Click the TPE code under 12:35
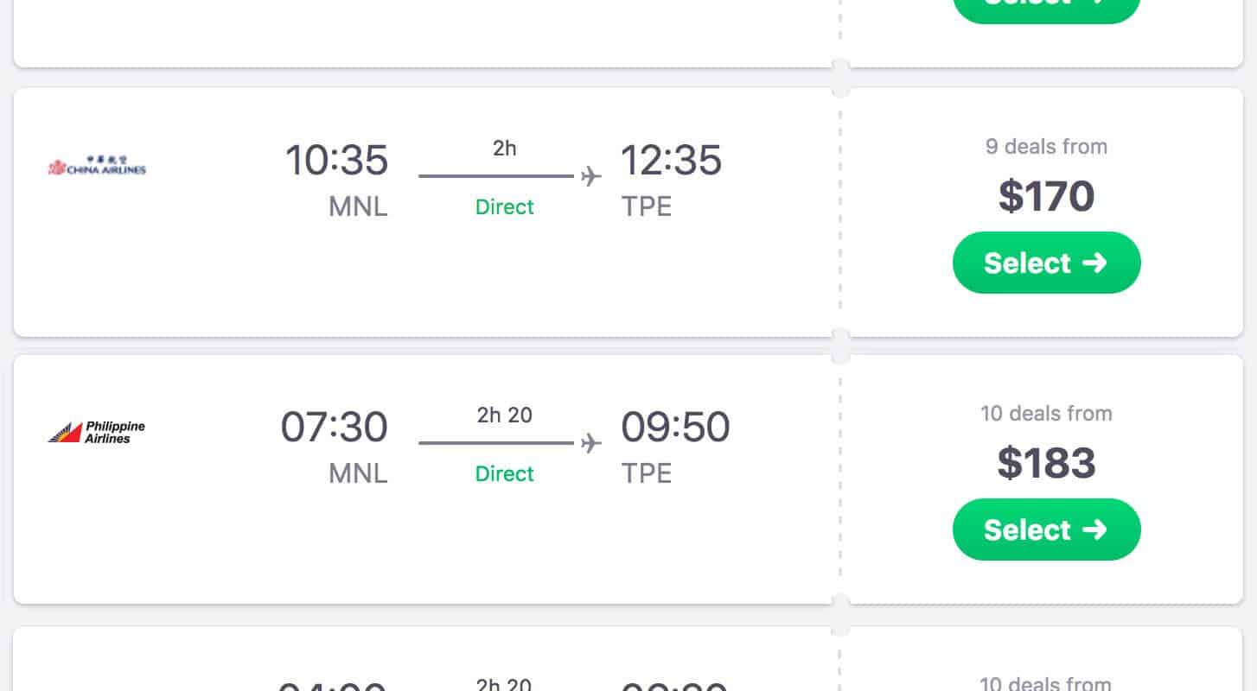This screenshot has width=1257, height=691. [x=647, y=207]
